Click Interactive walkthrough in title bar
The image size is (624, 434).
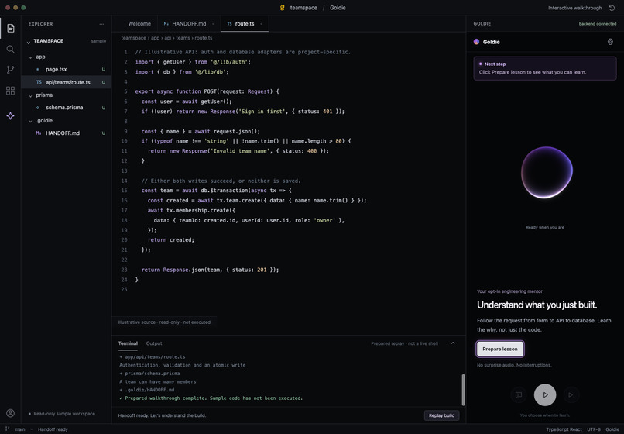[574, 8]
